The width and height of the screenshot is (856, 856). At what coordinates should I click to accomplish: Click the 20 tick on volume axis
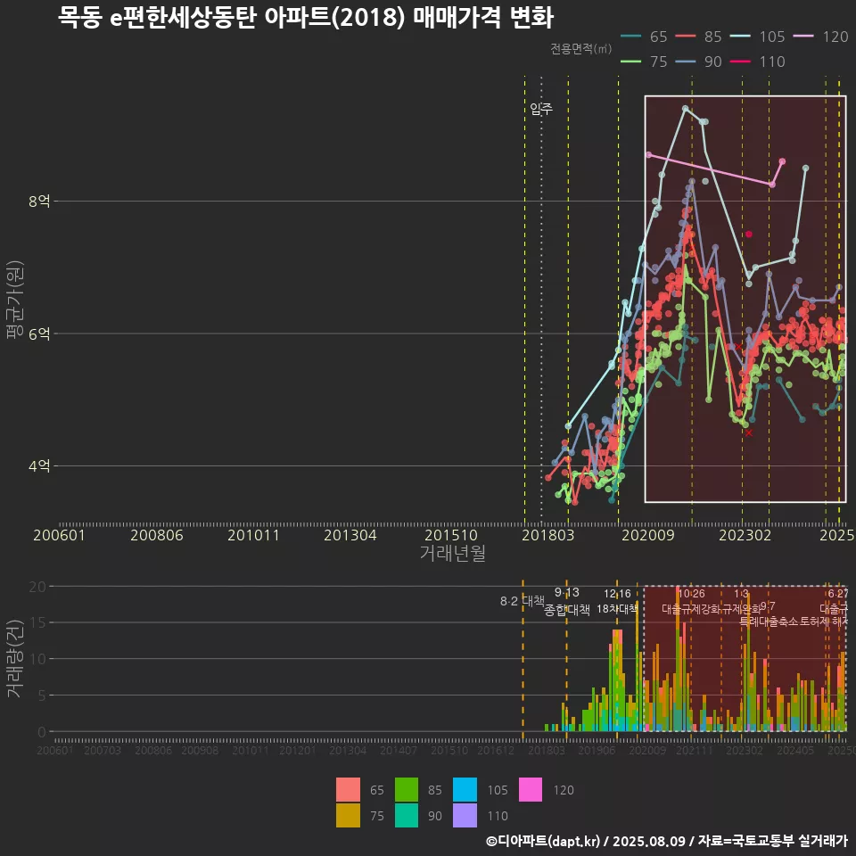37,587
